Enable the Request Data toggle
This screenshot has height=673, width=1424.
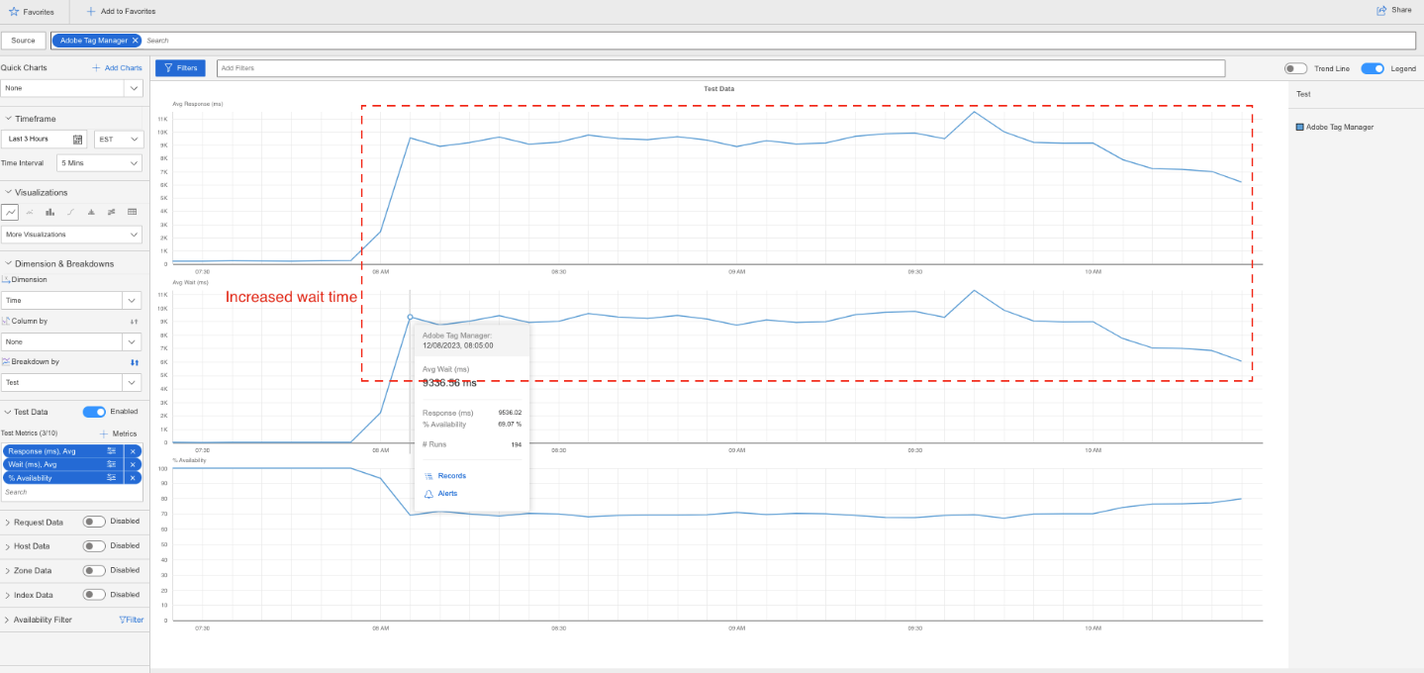point(91,521)
